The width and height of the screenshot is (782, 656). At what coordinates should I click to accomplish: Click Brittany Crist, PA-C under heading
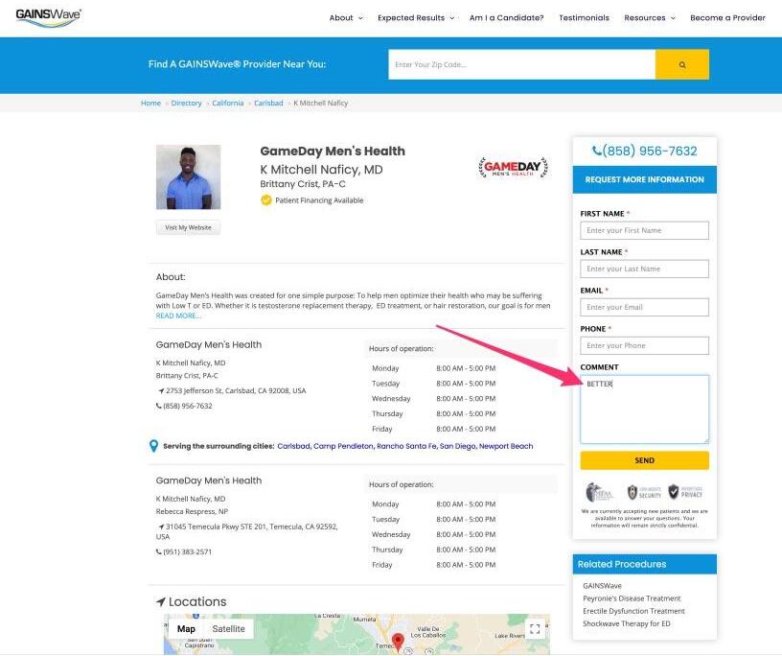click(303, 184)
